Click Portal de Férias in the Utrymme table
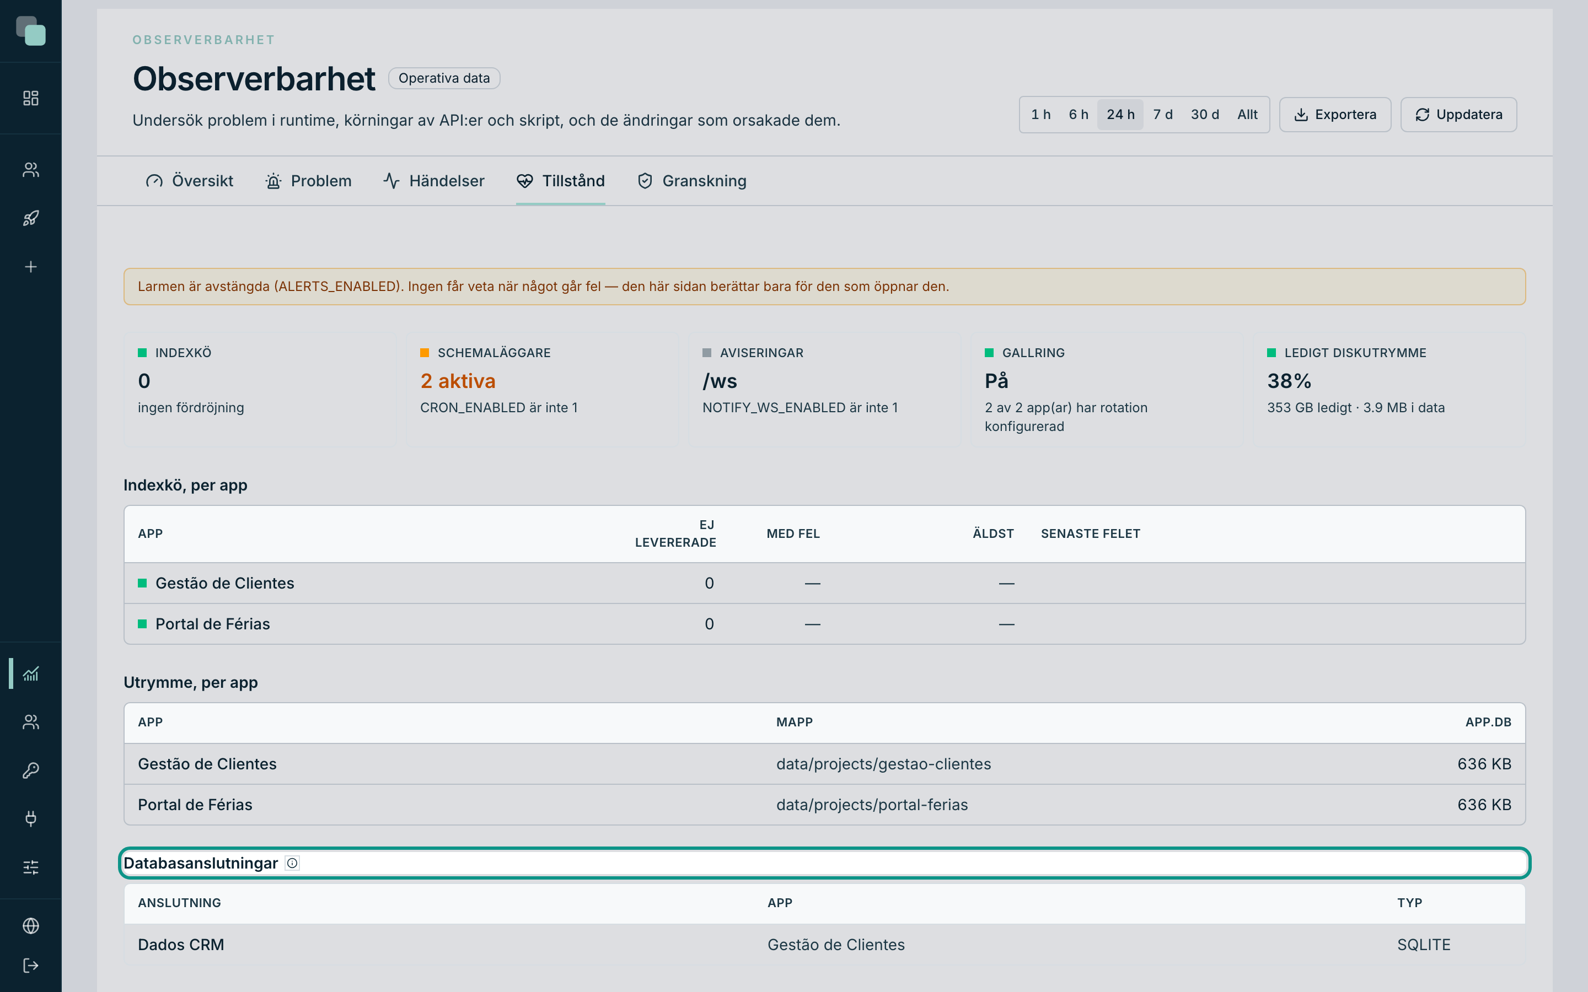This screenshot has height=992, width=1588. [x=195, y=805]
